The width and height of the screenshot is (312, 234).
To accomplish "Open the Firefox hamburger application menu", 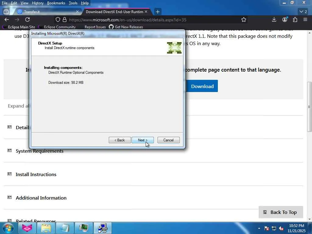I will (305, 19).
